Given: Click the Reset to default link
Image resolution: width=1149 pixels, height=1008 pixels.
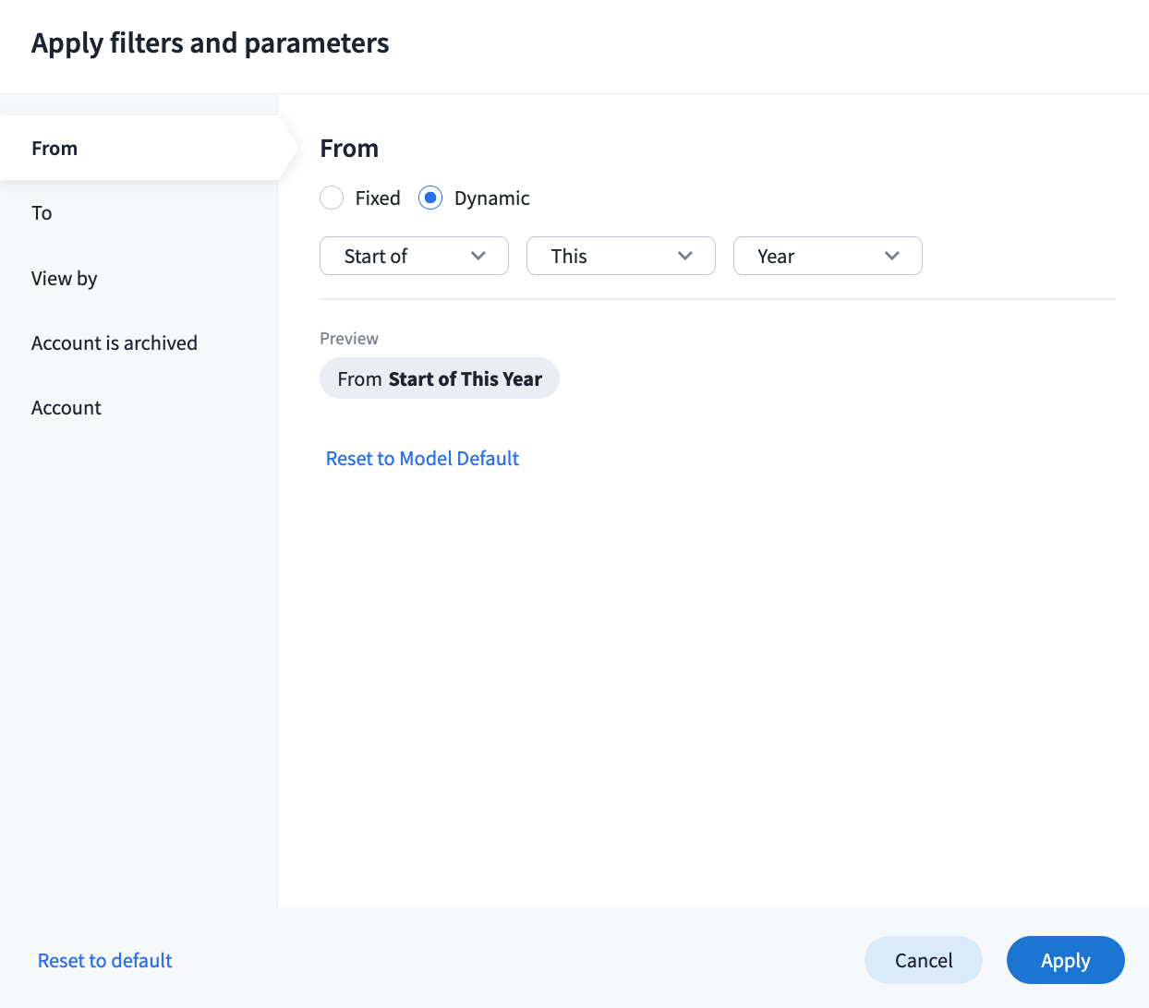Looking at the screenshot, I should pos(105,960).
